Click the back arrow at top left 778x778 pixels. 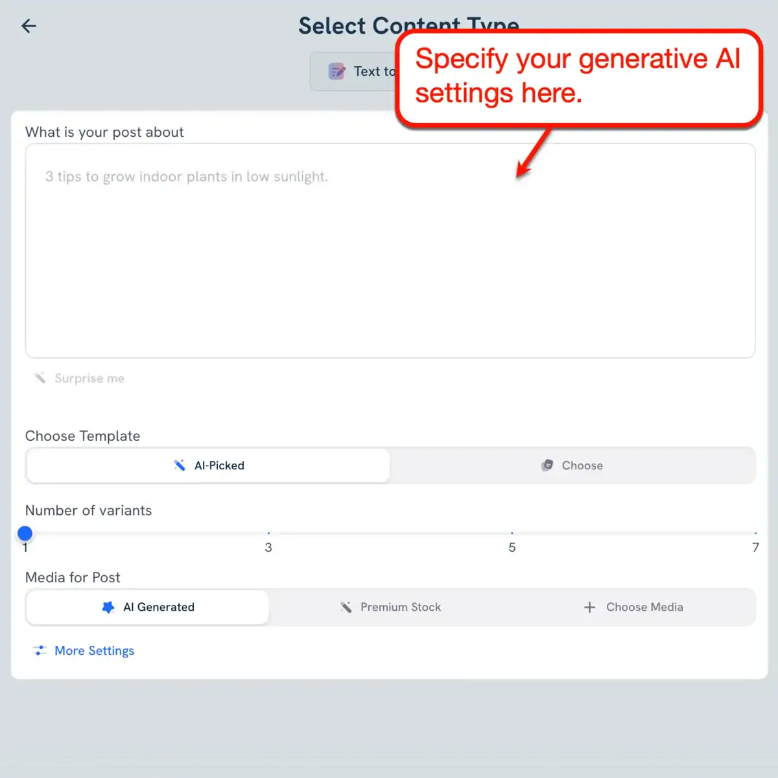[27, 26]
